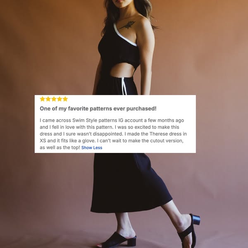Click the dinosaur tattoo on the model's shoulder
248x248 pixels.
127,25
